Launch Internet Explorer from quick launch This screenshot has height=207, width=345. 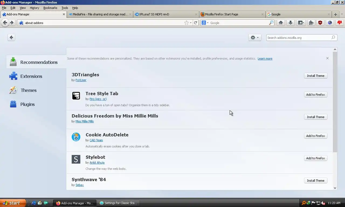pos(34,203)
